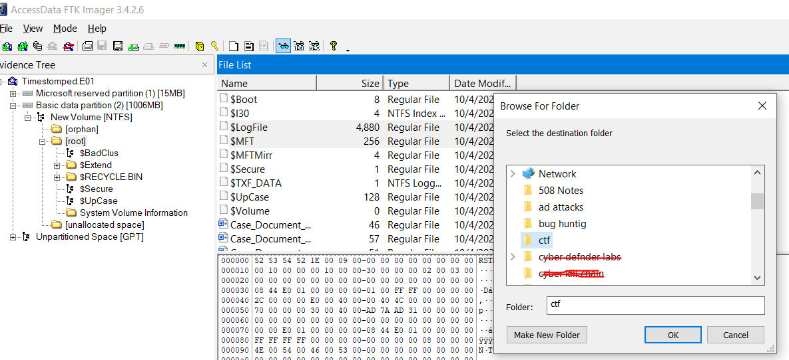Expand the $RECYCLE.BIN folder node
This screenshot has height=360, width=789.
click(x=57, y=177)
